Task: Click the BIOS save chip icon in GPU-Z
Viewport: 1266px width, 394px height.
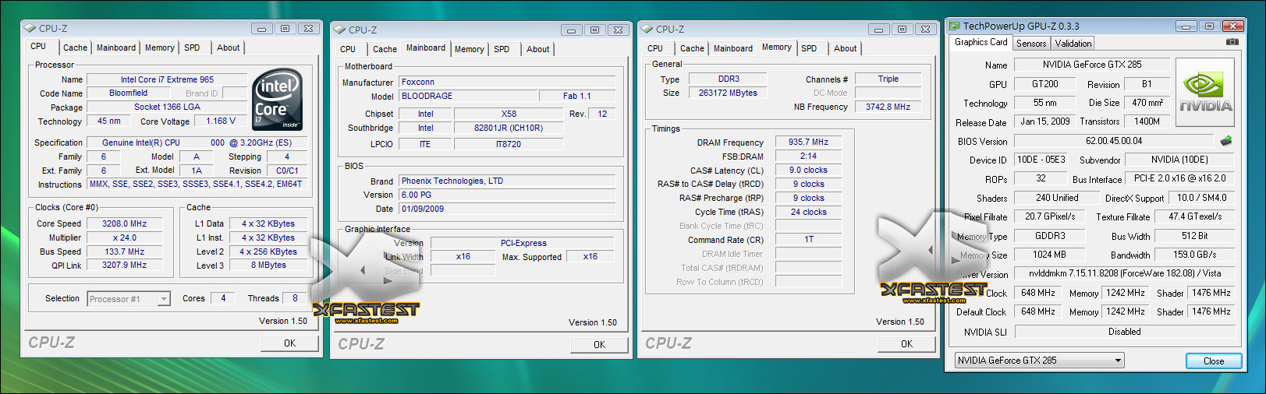Action: pyautogui.click(x=1225, y=141)
